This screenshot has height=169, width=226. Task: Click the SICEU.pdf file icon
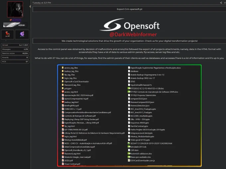tap(63, 160)
